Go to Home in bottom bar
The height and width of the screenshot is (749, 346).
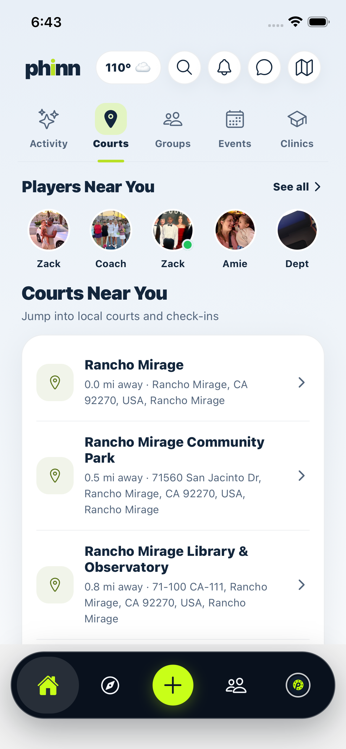click(x=48, y=685)
